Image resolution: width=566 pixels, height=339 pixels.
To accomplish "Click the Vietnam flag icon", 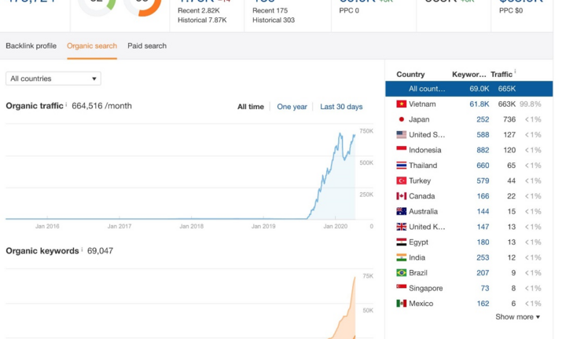I will (401, 104).
